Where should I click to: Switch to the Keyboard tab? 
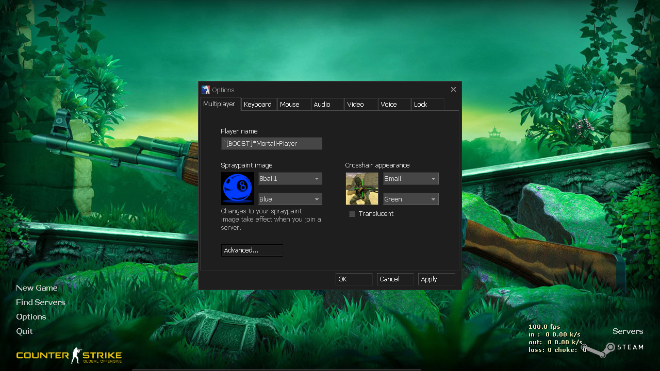(x=258, y=104)
